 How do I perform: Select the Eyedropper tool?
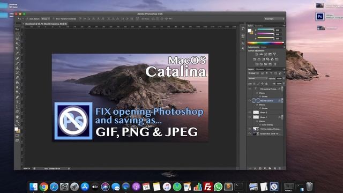coord(17,54)
